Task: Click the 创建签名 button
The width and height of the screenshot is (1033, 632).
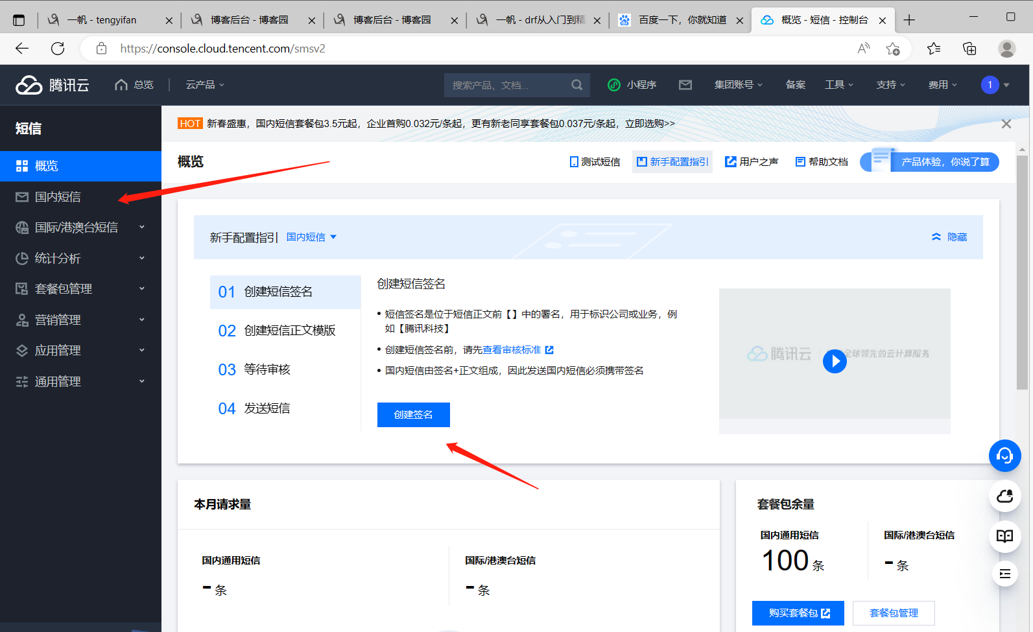Action: pos(414,415)
